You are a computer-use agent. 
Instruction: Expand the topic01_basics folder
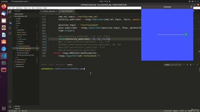tap(21, 32)
